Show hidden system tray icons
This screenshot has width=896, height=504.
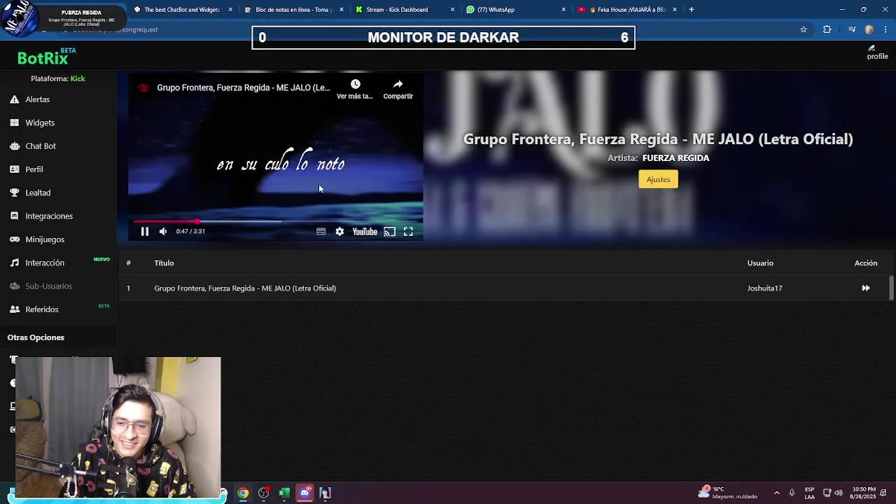pos(776,493)
